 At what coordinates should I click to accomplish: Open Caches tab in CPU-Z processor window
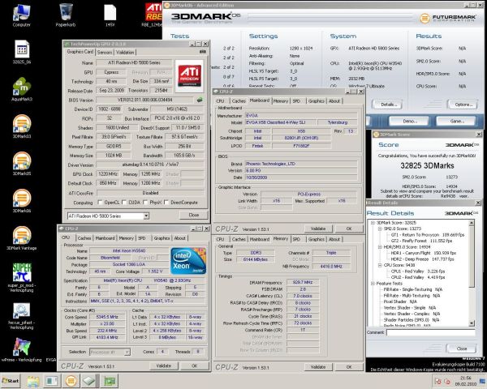84,238
